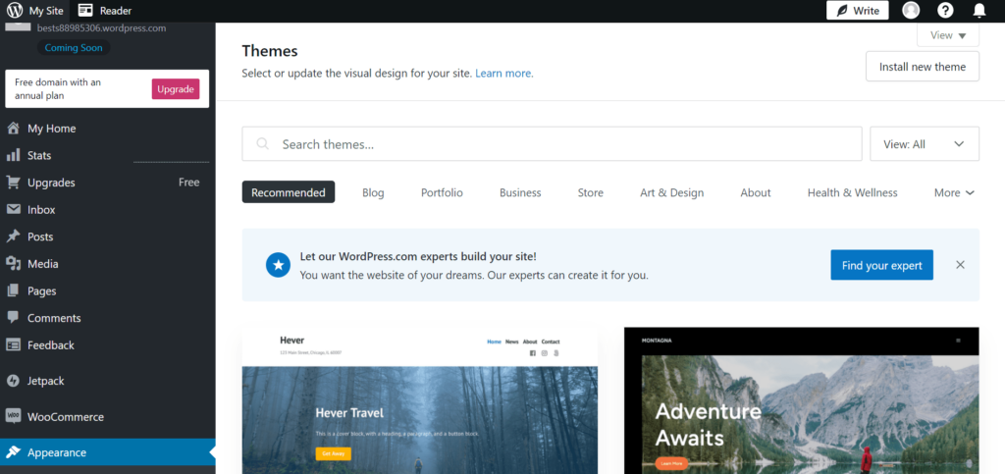1005x474 pixels.
Task: Click the Feedback form icon
Action: [x=13, y=344]
